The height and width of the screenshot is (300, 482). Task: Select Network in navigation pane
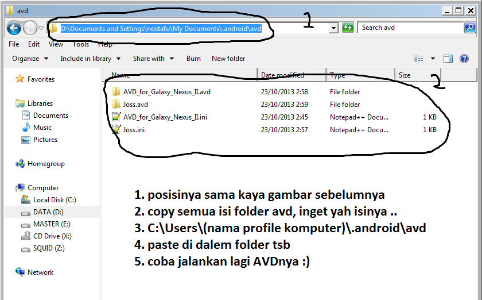coord(40,272)
